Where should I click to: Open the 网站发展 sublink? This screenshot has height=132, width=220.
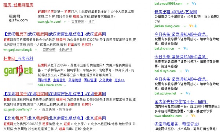(x=44, y=80)
